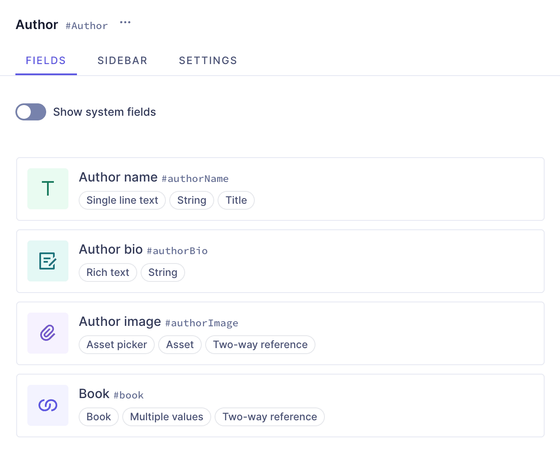Image resolution: width=560 pixels, height=457 pixels.
Task: Click the Author bio field title
Action: click(x=111, y=249)
